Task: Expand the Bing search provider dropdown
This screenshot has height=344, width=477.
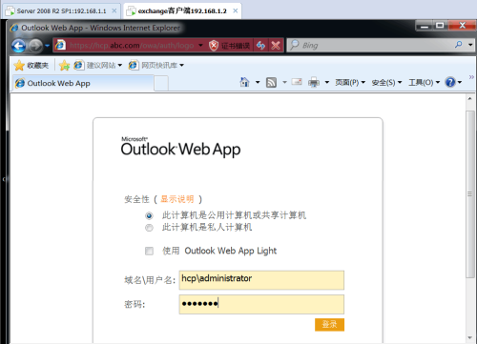Action: tap(470, 45)
